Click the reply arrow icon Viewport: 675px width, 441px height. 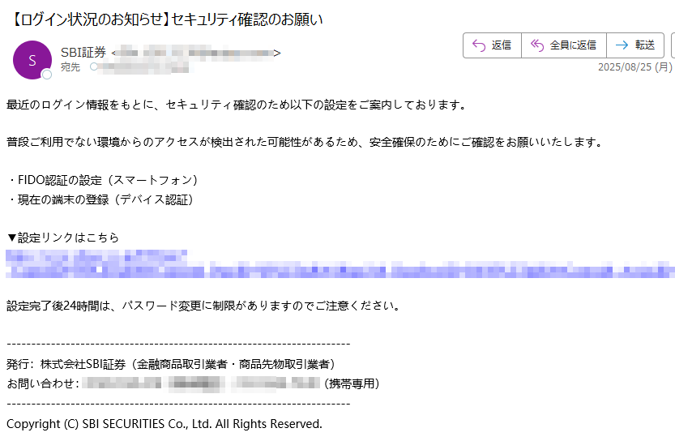pyautogui.click(x=479, y=45)
